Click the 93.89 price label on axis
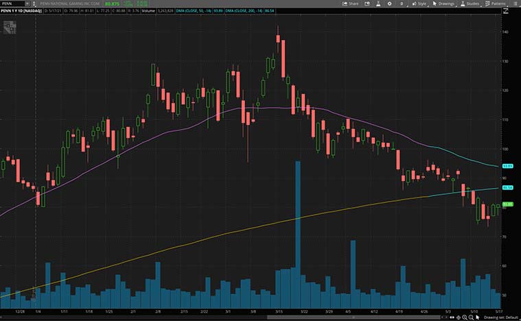Image resolution: width=521 pixels, height=321 pixels. point(509,166)
